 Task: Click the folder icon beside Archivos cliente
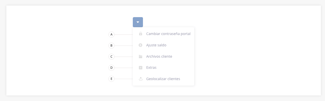point(140,56)
